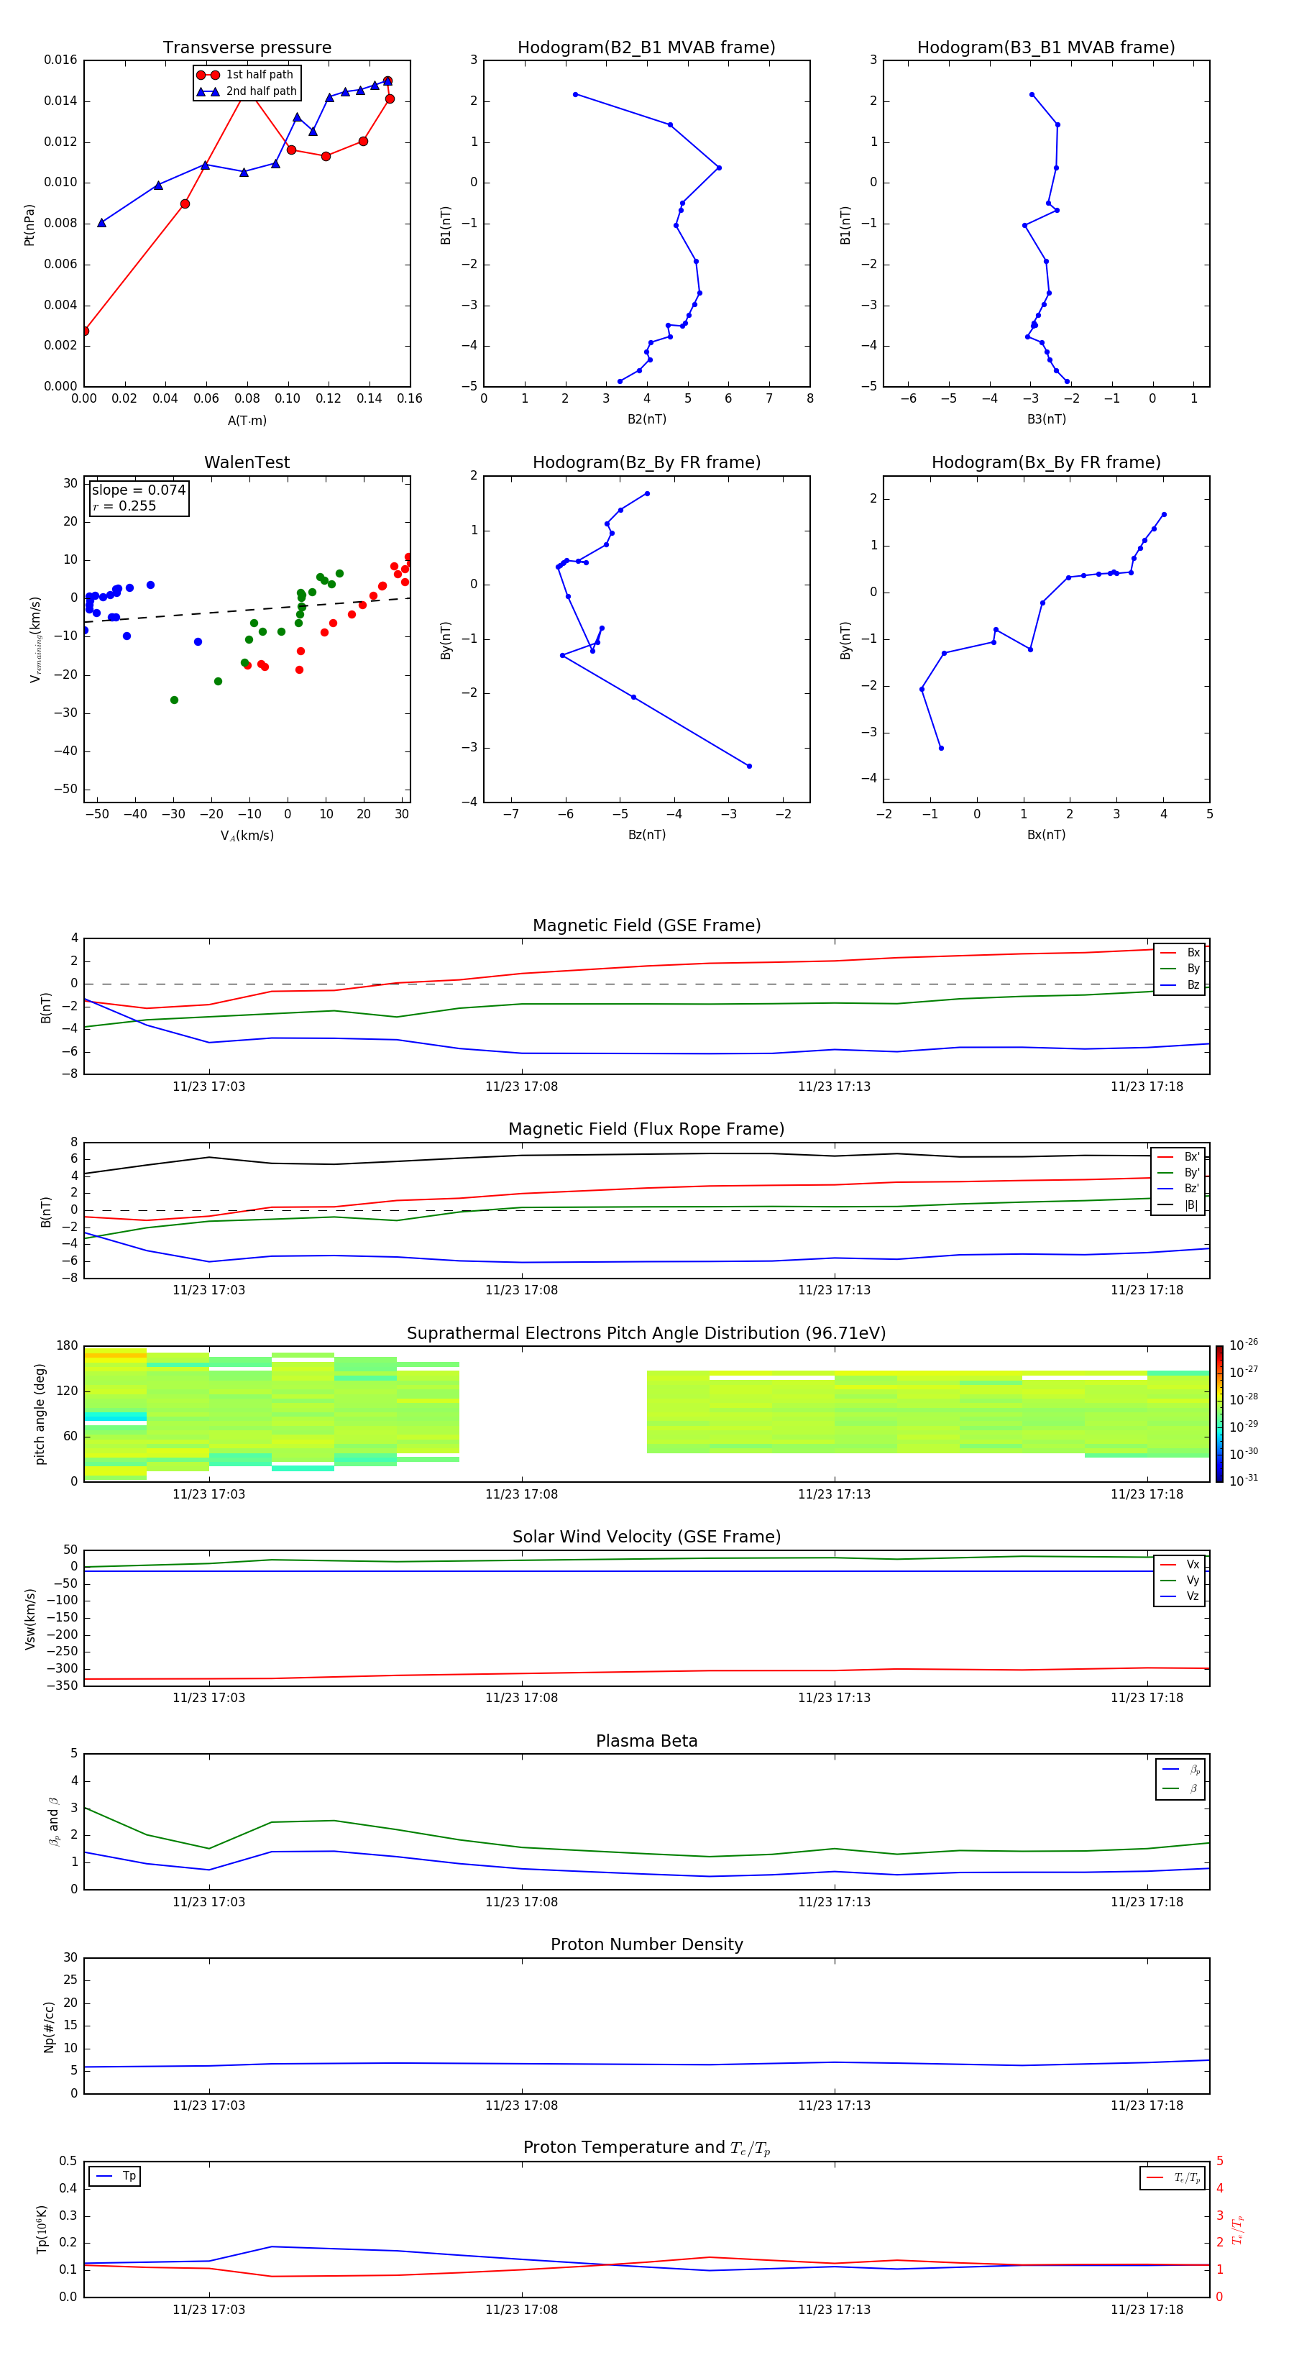Click the 'Np(#/cc)' y-axis label
The image size is (1294, 2373).
tap(49, 2026)
